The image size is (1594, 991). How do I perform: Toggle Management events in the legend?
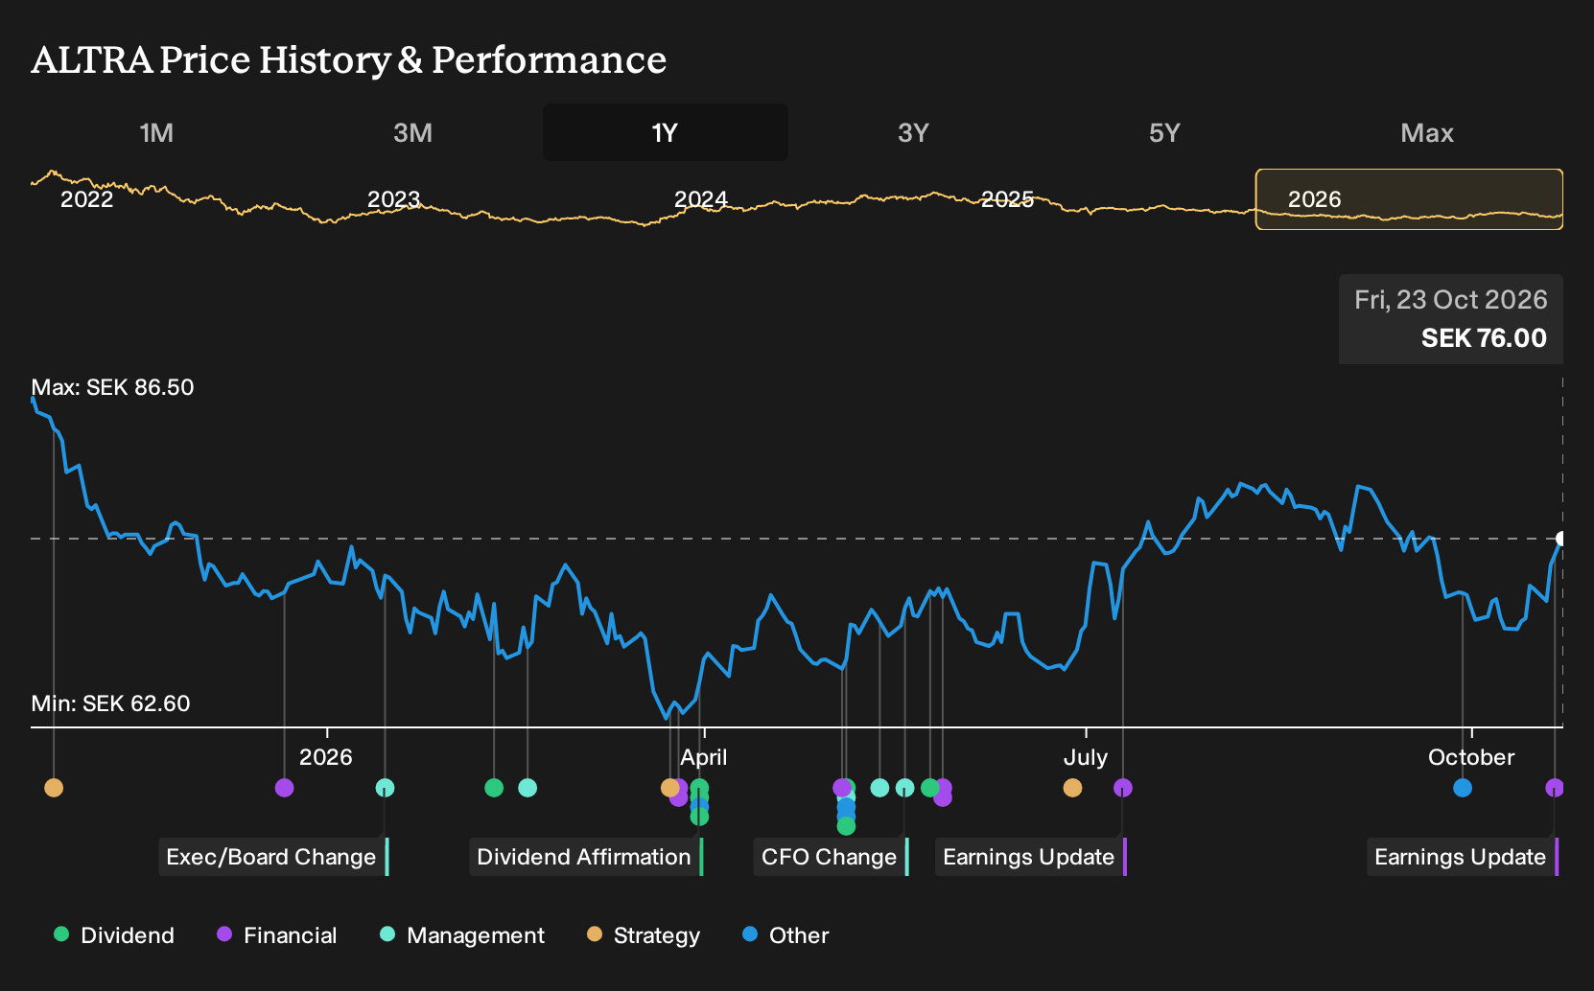[x=462, y=935]
